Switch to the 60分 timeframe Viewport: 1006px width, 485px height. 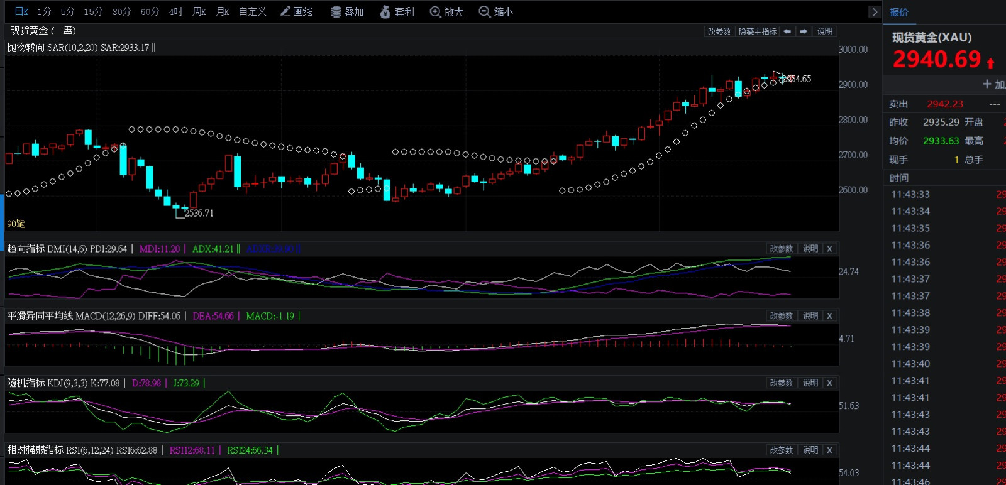point(150,12)
